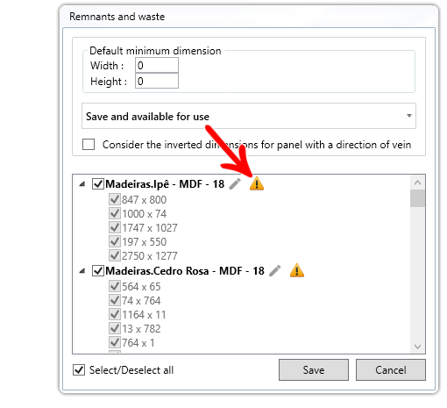The width and height of the screenshot is (447, 408).
Task: Click the vertical scrollbar thumb of the list
Action: [417, 198]
